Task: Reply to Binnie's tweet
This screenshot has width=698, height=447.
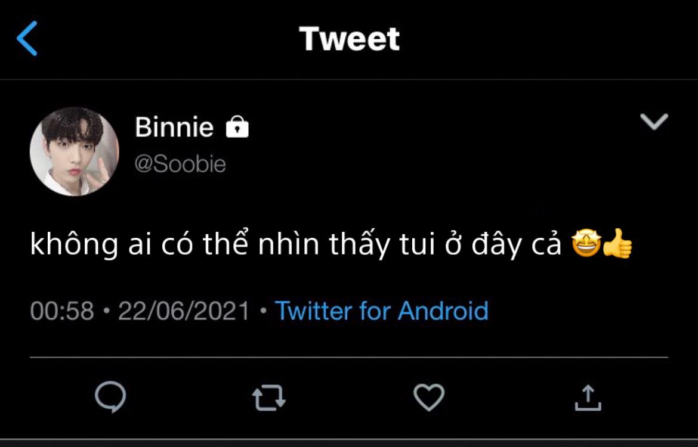Action: (111, 398)
